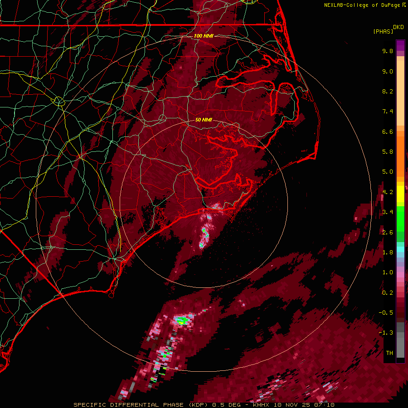Click the 0.2 value on the color scale
Viewport: 408px width, 408px height.
tap(388, 292)
